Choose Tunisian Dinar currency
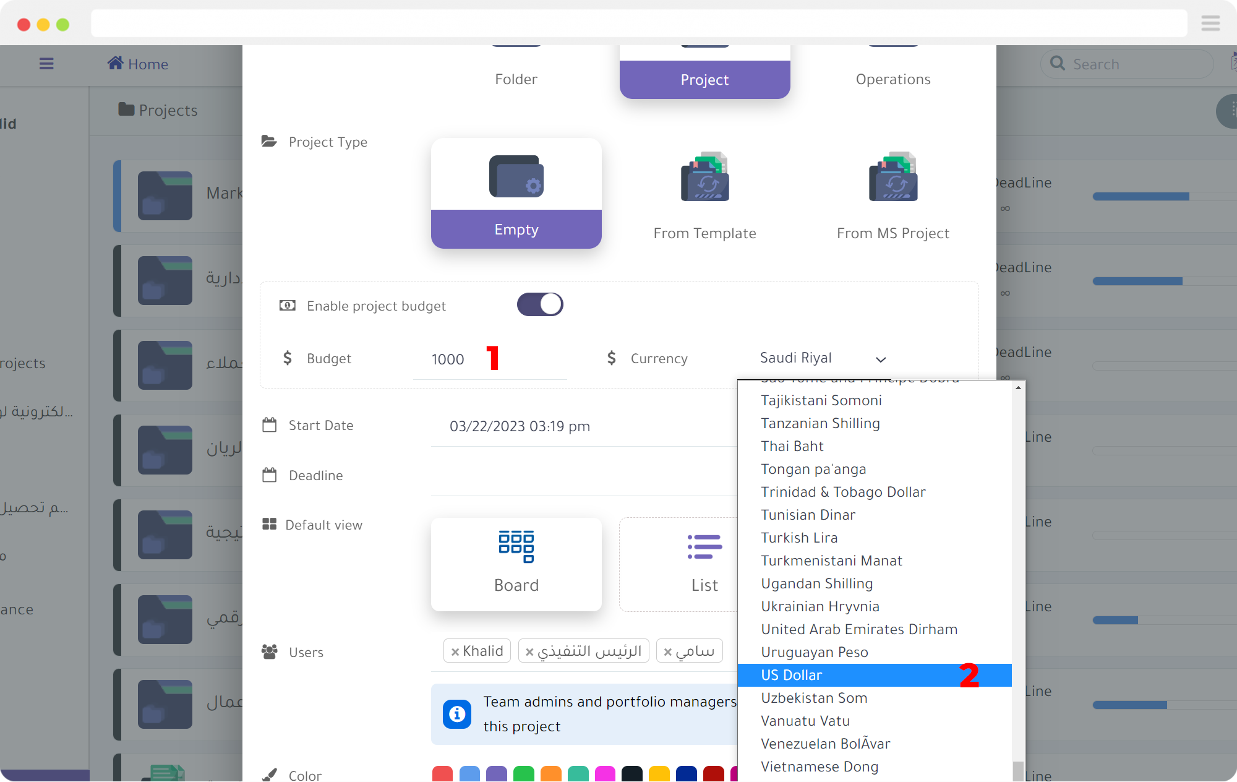 (x=875, y=515)
